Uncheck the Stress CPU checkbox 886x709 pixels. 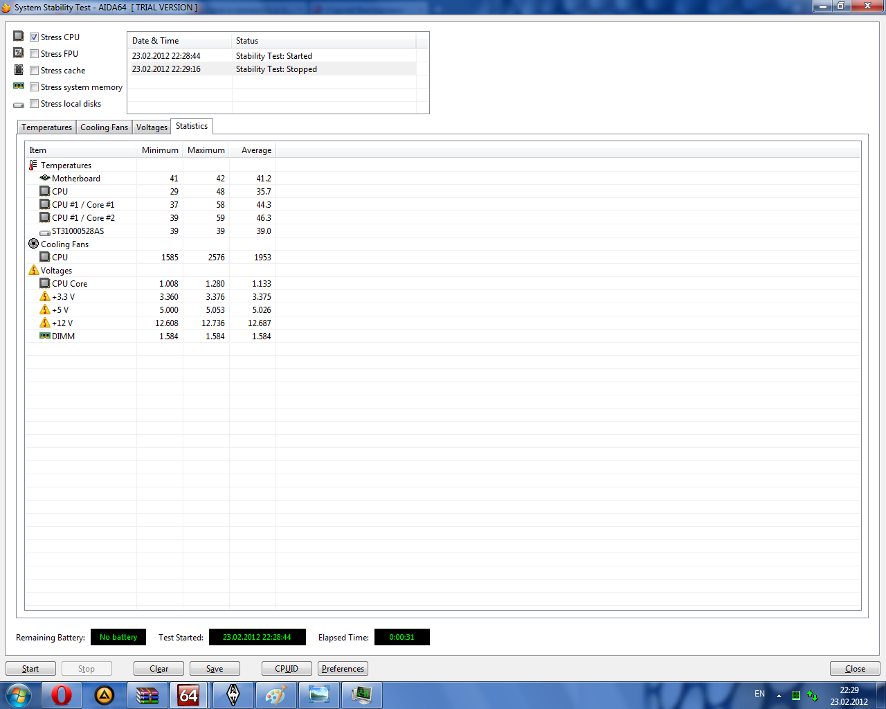34,37
